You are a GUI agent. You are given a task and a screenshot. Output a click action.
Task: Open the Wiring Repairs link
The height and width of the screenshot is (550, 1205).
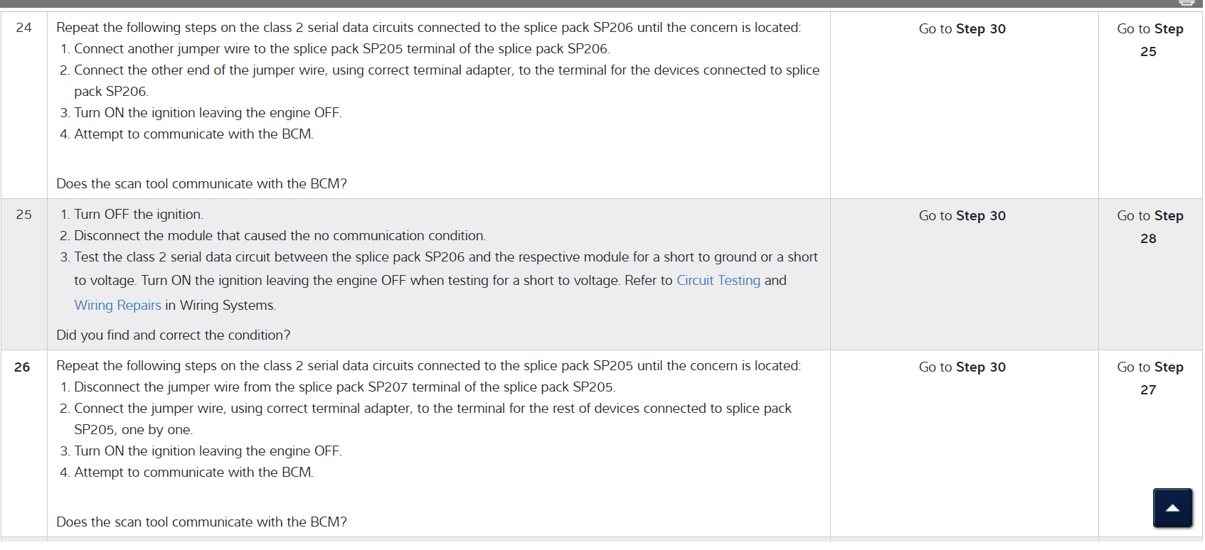[x=117, y=305]
